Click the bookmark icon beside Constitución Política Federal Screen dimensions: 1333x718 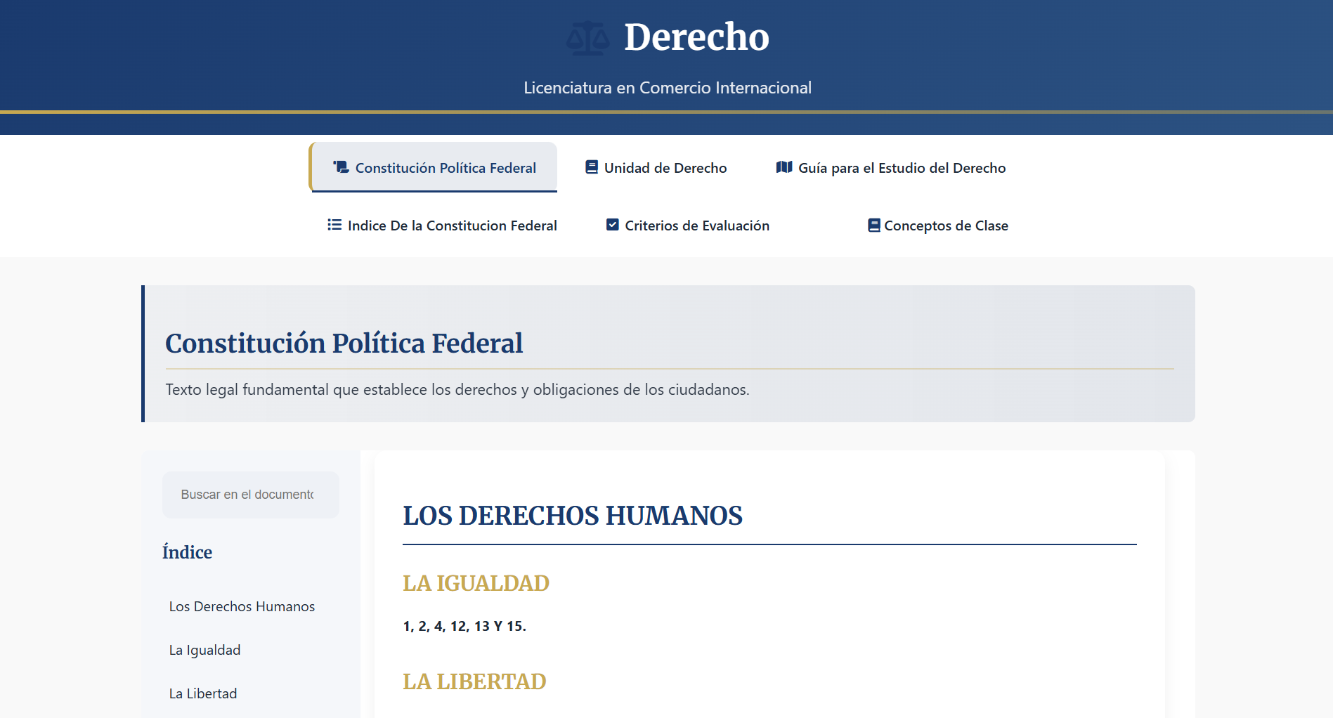click(339, 167)
